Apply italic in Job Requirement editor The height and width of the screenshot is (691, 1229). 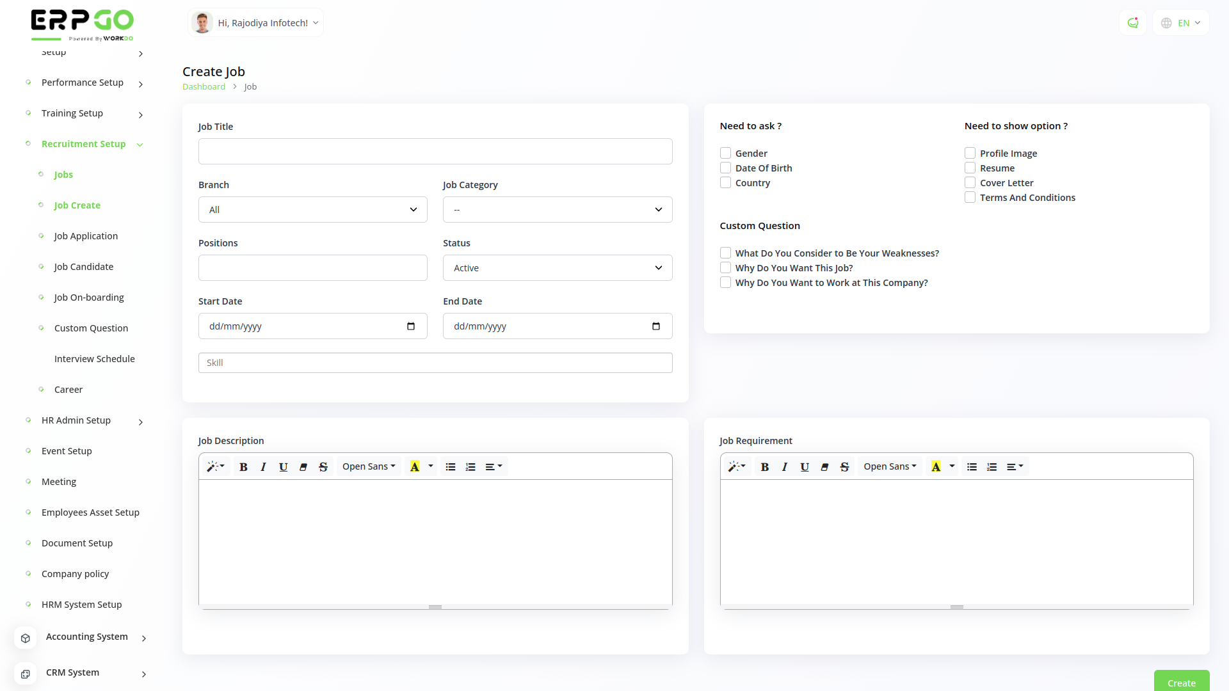pyautogui.click(x=784, y=467)
